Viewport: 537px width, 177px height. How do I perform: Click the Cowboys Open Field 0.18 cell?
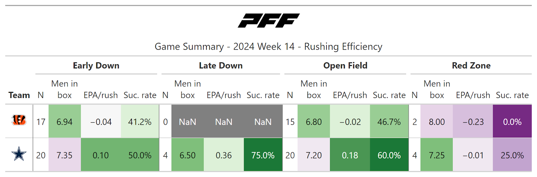pyautogui.click(x=350, y=155)
